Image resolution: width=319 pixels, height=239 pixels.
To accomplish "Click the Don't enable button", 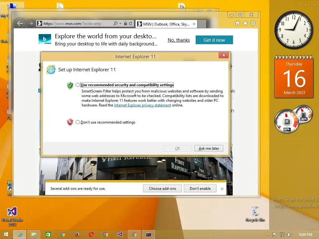I will pyautogui.click(x=200, y=188).
